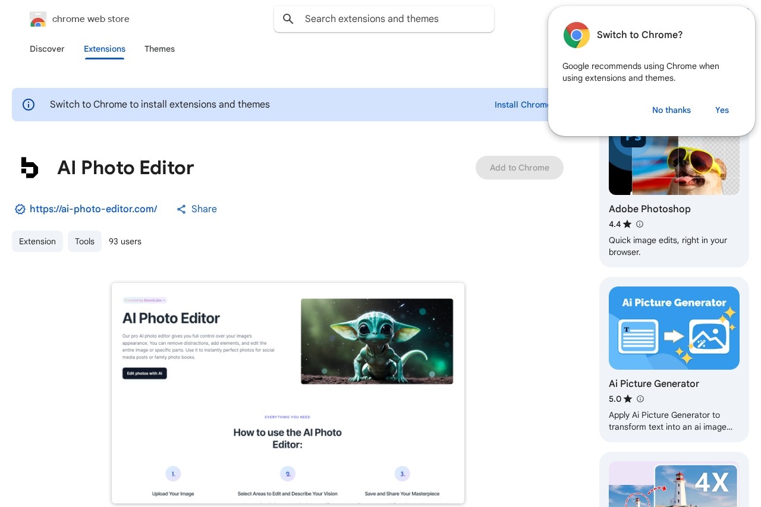Image resolution: width=761 pixels, height=507 pixels.
Task: Dismiss popup with No thanks
Action: point(671,110)
